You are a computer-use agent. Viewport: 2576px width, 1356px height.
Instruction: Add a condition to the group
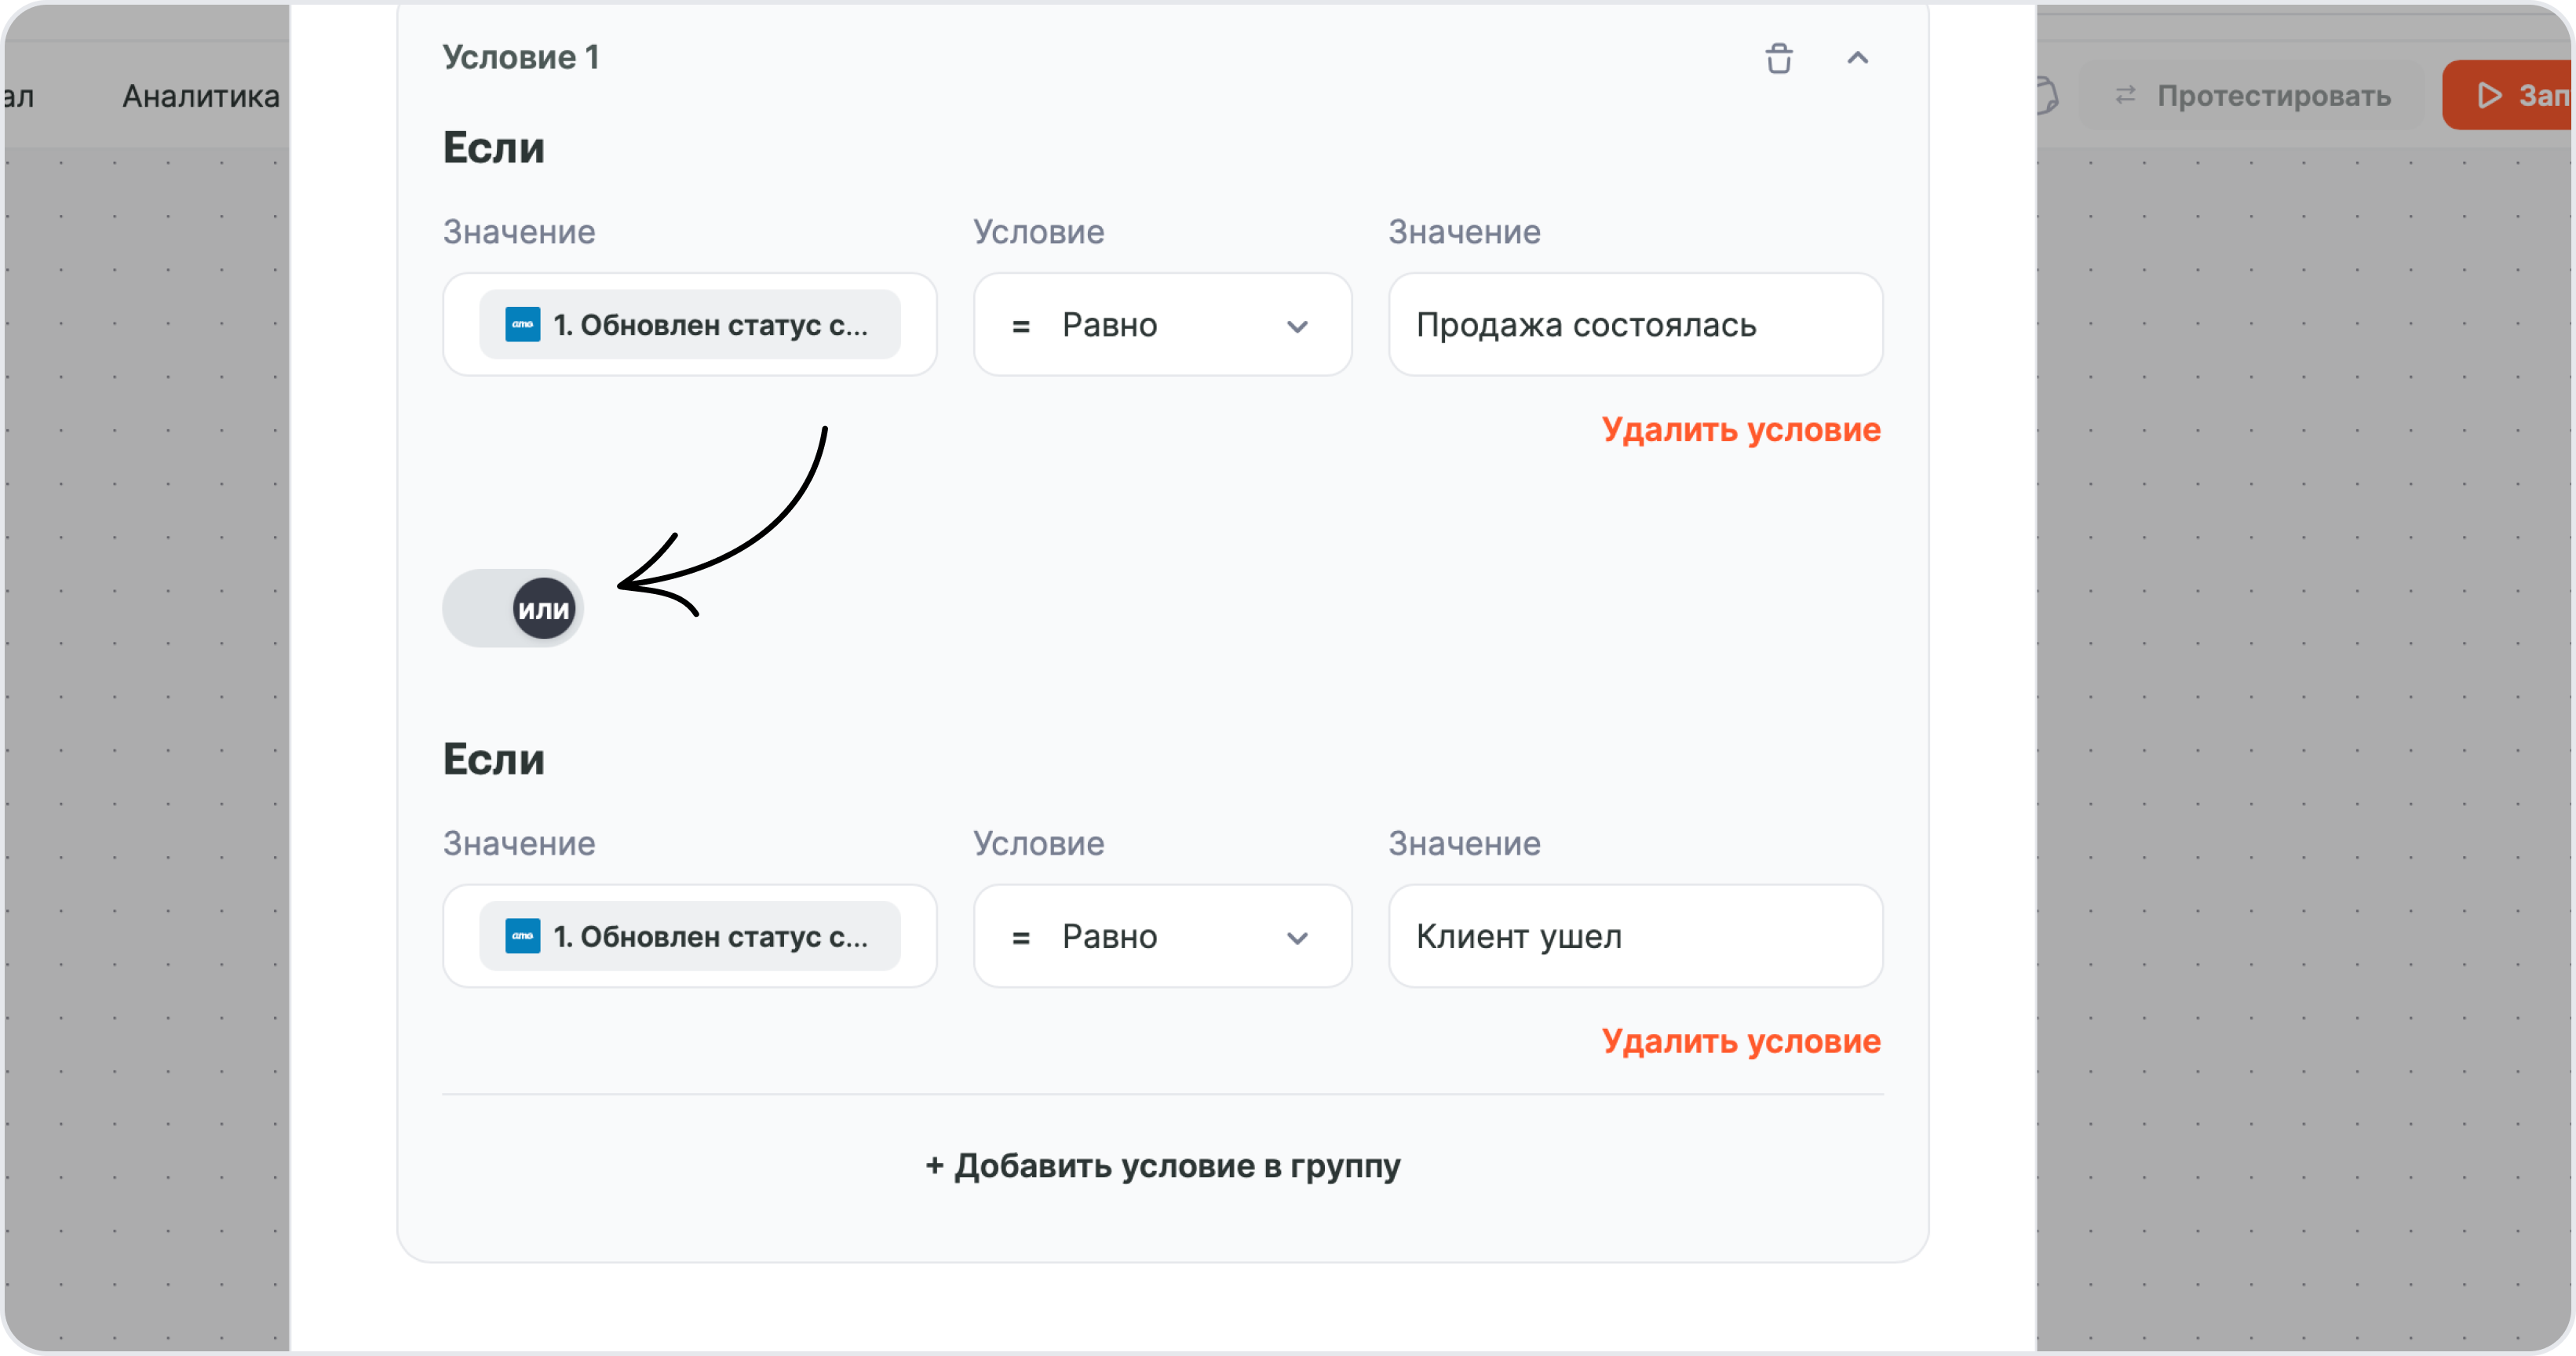click(x=1163, y=1165)
